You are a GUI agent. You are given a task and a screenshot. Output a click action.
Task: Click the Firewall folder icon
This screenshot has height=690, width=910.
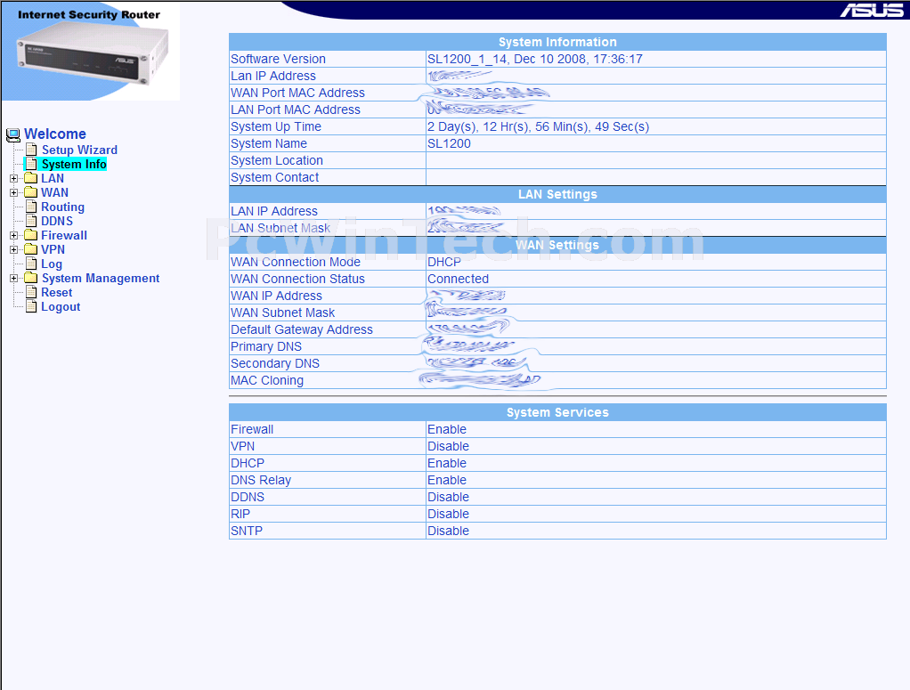(31, 235)
